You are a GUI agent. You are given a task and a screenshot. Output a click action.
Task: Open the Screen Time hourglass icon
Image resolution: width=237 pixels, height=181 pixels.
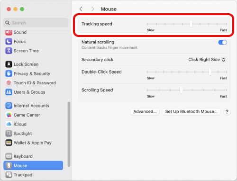point(9,51)
